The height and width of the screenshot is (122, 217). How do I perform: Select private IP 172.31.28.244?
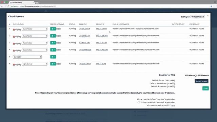point(102,36)
